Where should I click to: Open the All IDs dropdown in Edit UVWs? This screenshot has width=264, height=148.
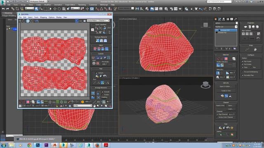(x=82, y=106)
